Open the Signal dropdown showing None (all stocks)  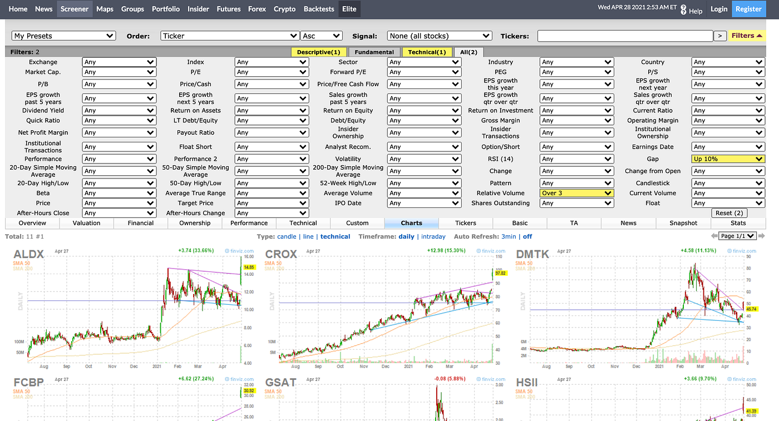439,35
